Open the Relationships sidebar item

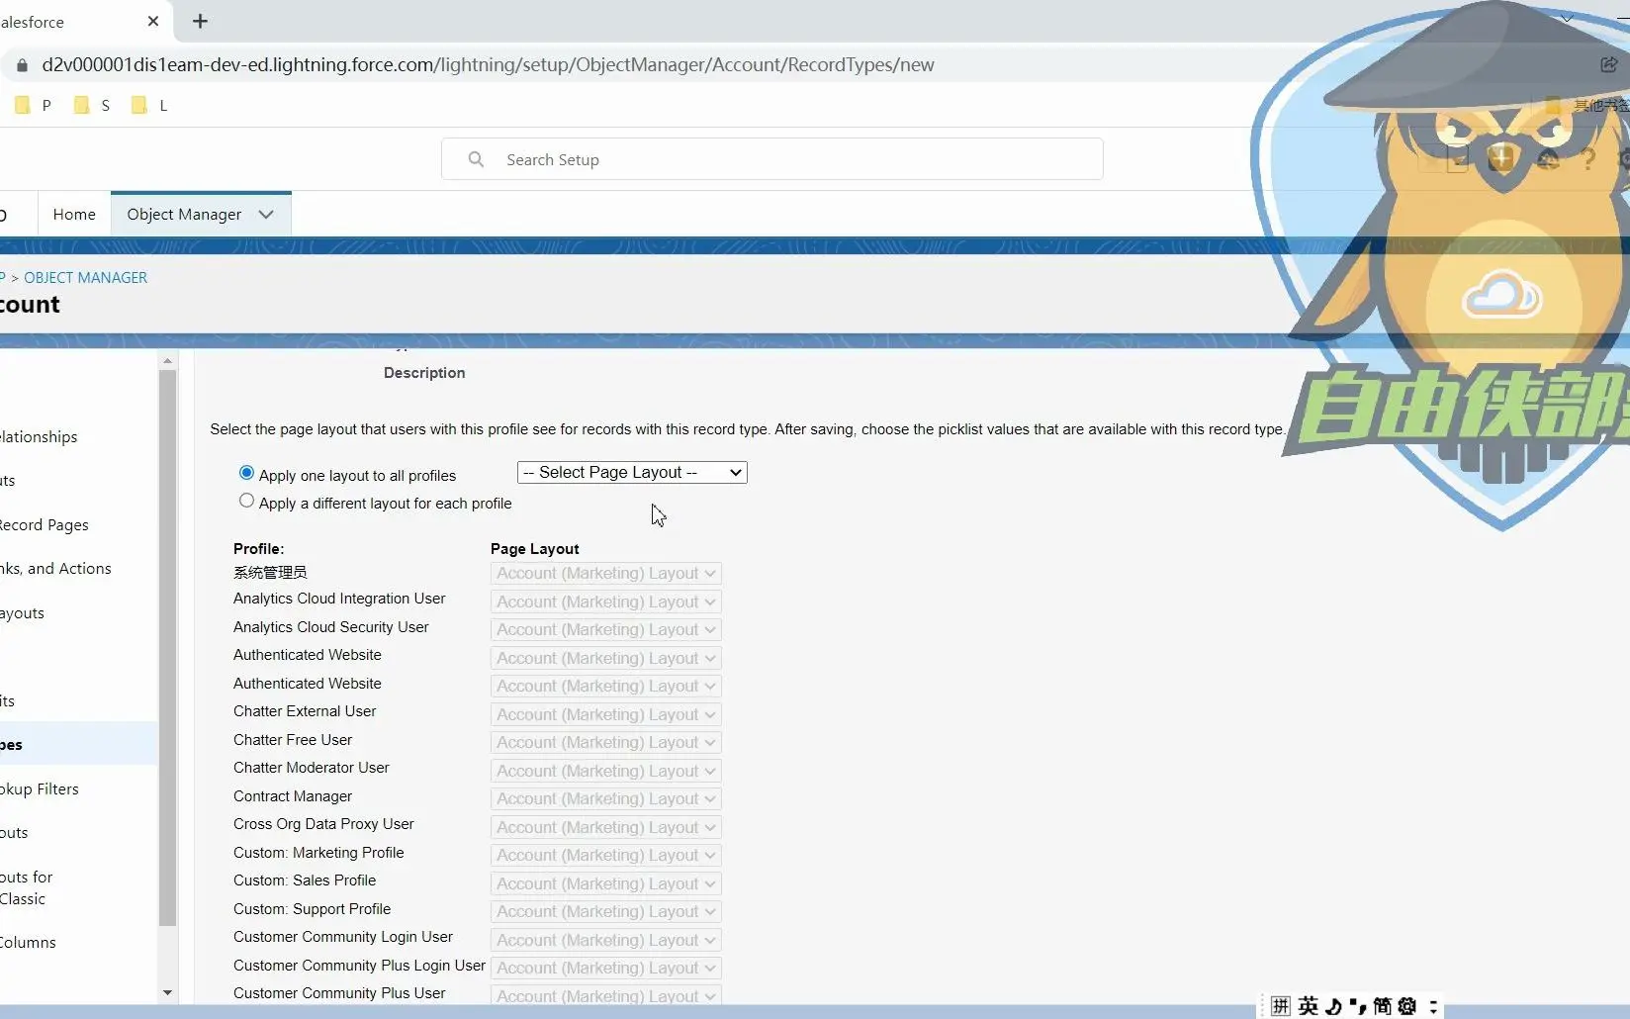click(x=39, y=437)
